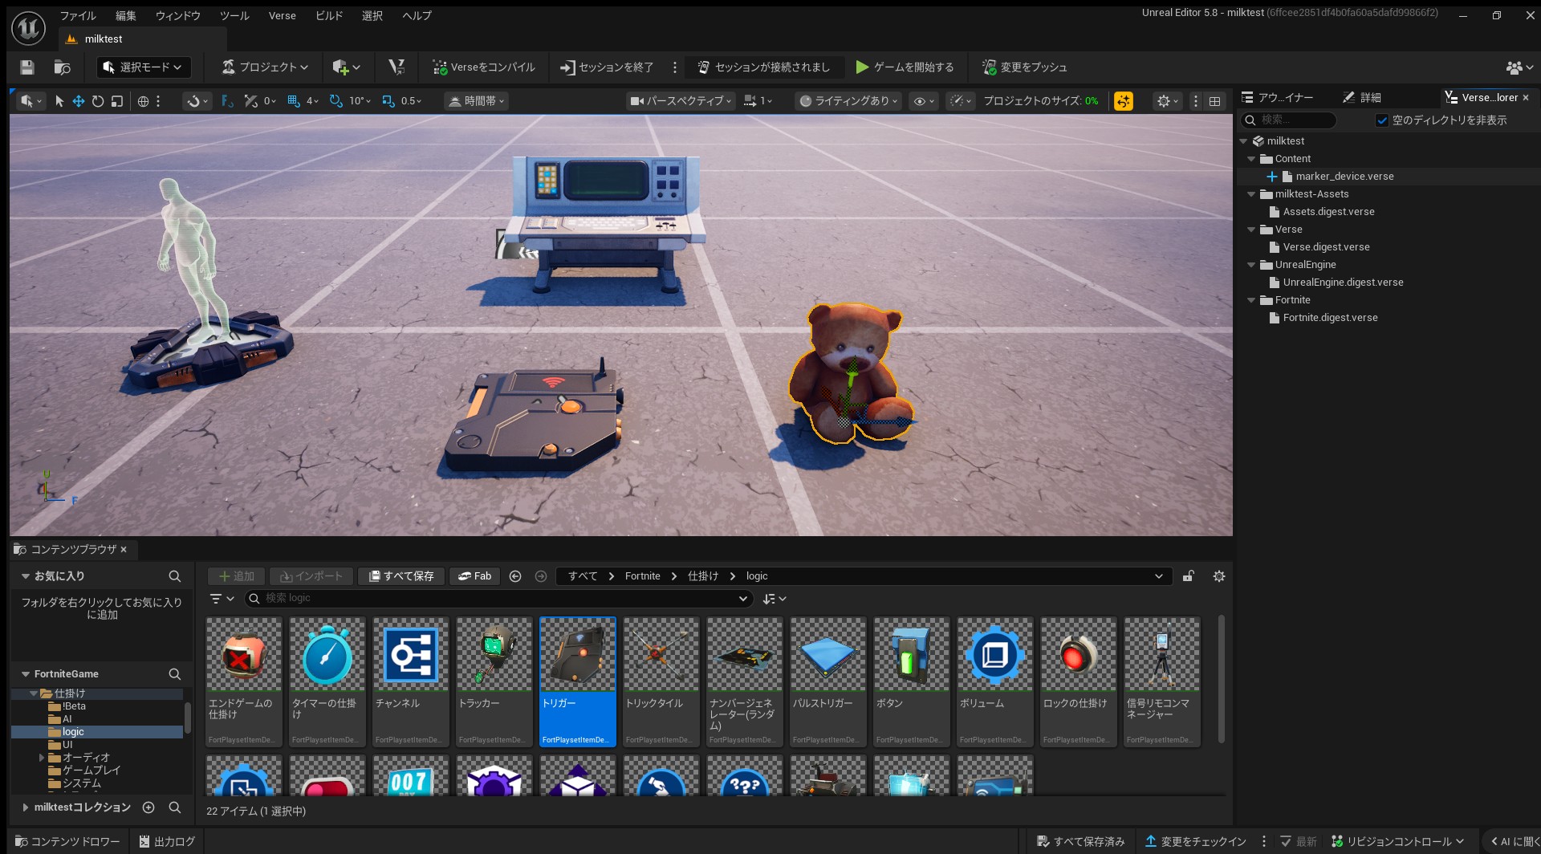1541x854 pixels.
Task: Select the rotate transform tool
Action: click(98, 101)
